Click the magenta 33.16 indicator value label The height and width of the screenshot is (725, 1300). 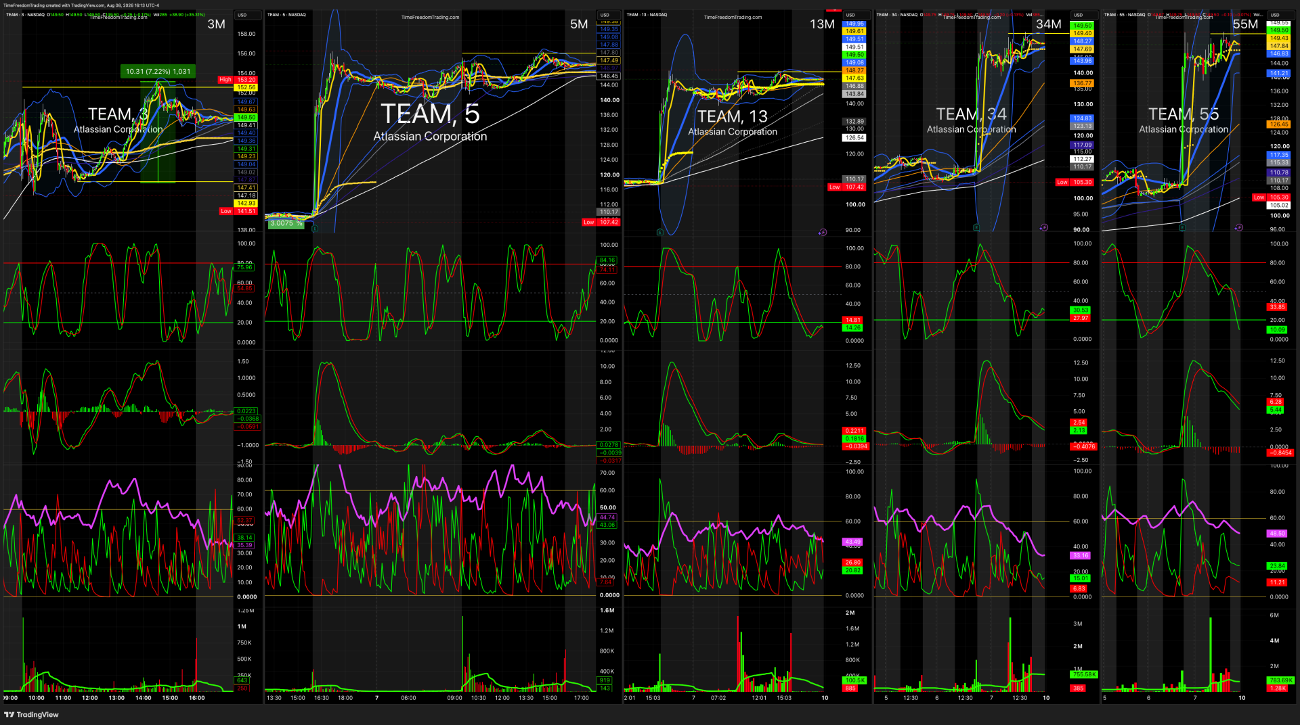coord(1081,555)
